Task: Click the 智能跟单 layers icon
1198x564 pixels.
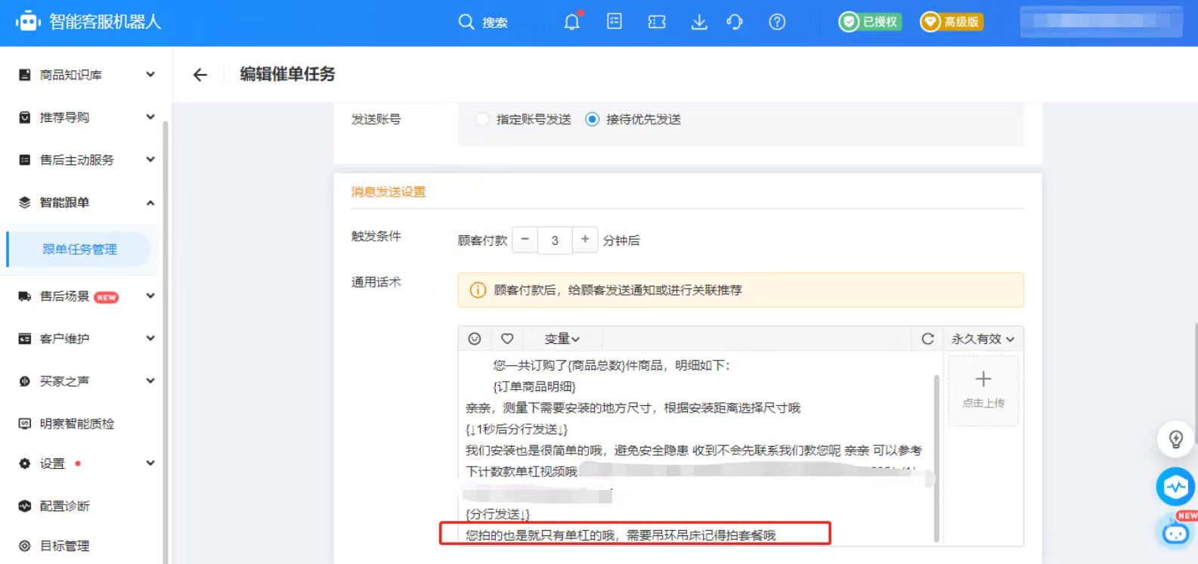Action: [x=25, y=203]
